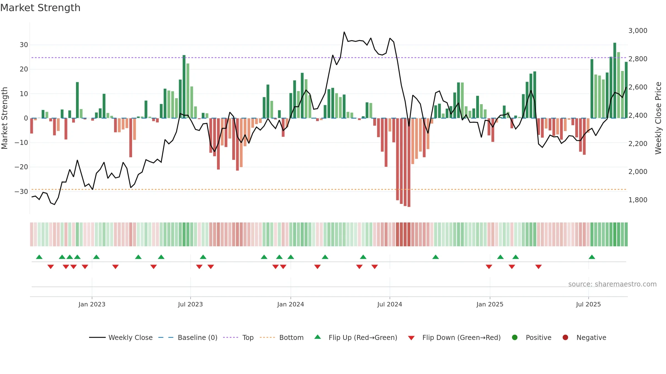Click the black Weekly Close line sample
Screen dimensions: 666x374
tap(97, 337)
